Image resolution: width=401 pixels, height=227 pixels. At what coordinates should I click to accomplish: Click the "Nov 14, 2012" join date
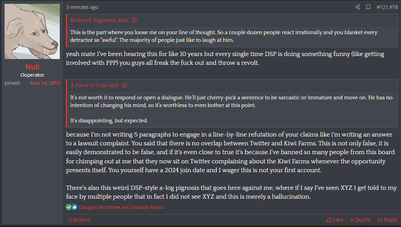click(45, 83)
